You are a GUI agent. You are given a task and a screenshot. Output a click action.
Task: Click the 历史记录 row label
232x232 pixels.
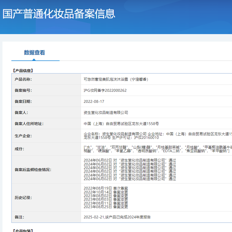point(23,198)
